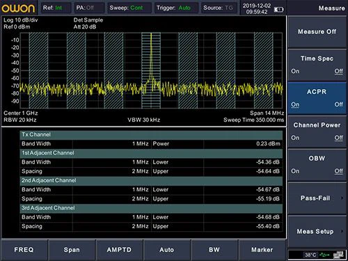Toggle the Channel Power softkey
348x261 pixels.
click(x=317, y=132)
